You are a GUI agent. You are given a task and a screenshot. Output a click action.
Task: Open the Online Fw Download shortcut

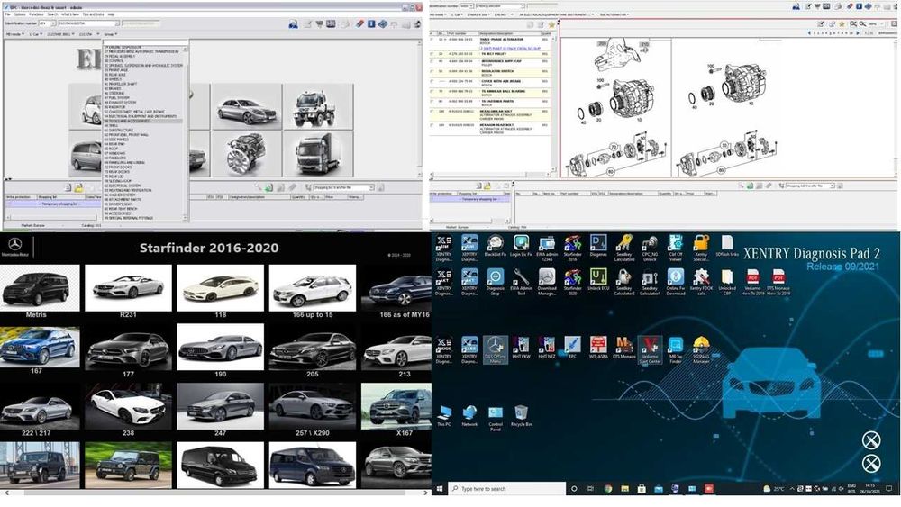click(x=676, y=282)
